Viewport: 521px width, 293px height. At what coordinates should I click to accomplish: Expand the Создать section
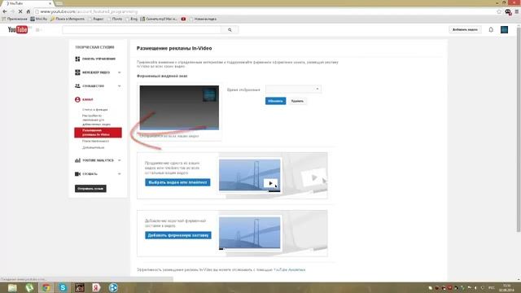point(120,173)
